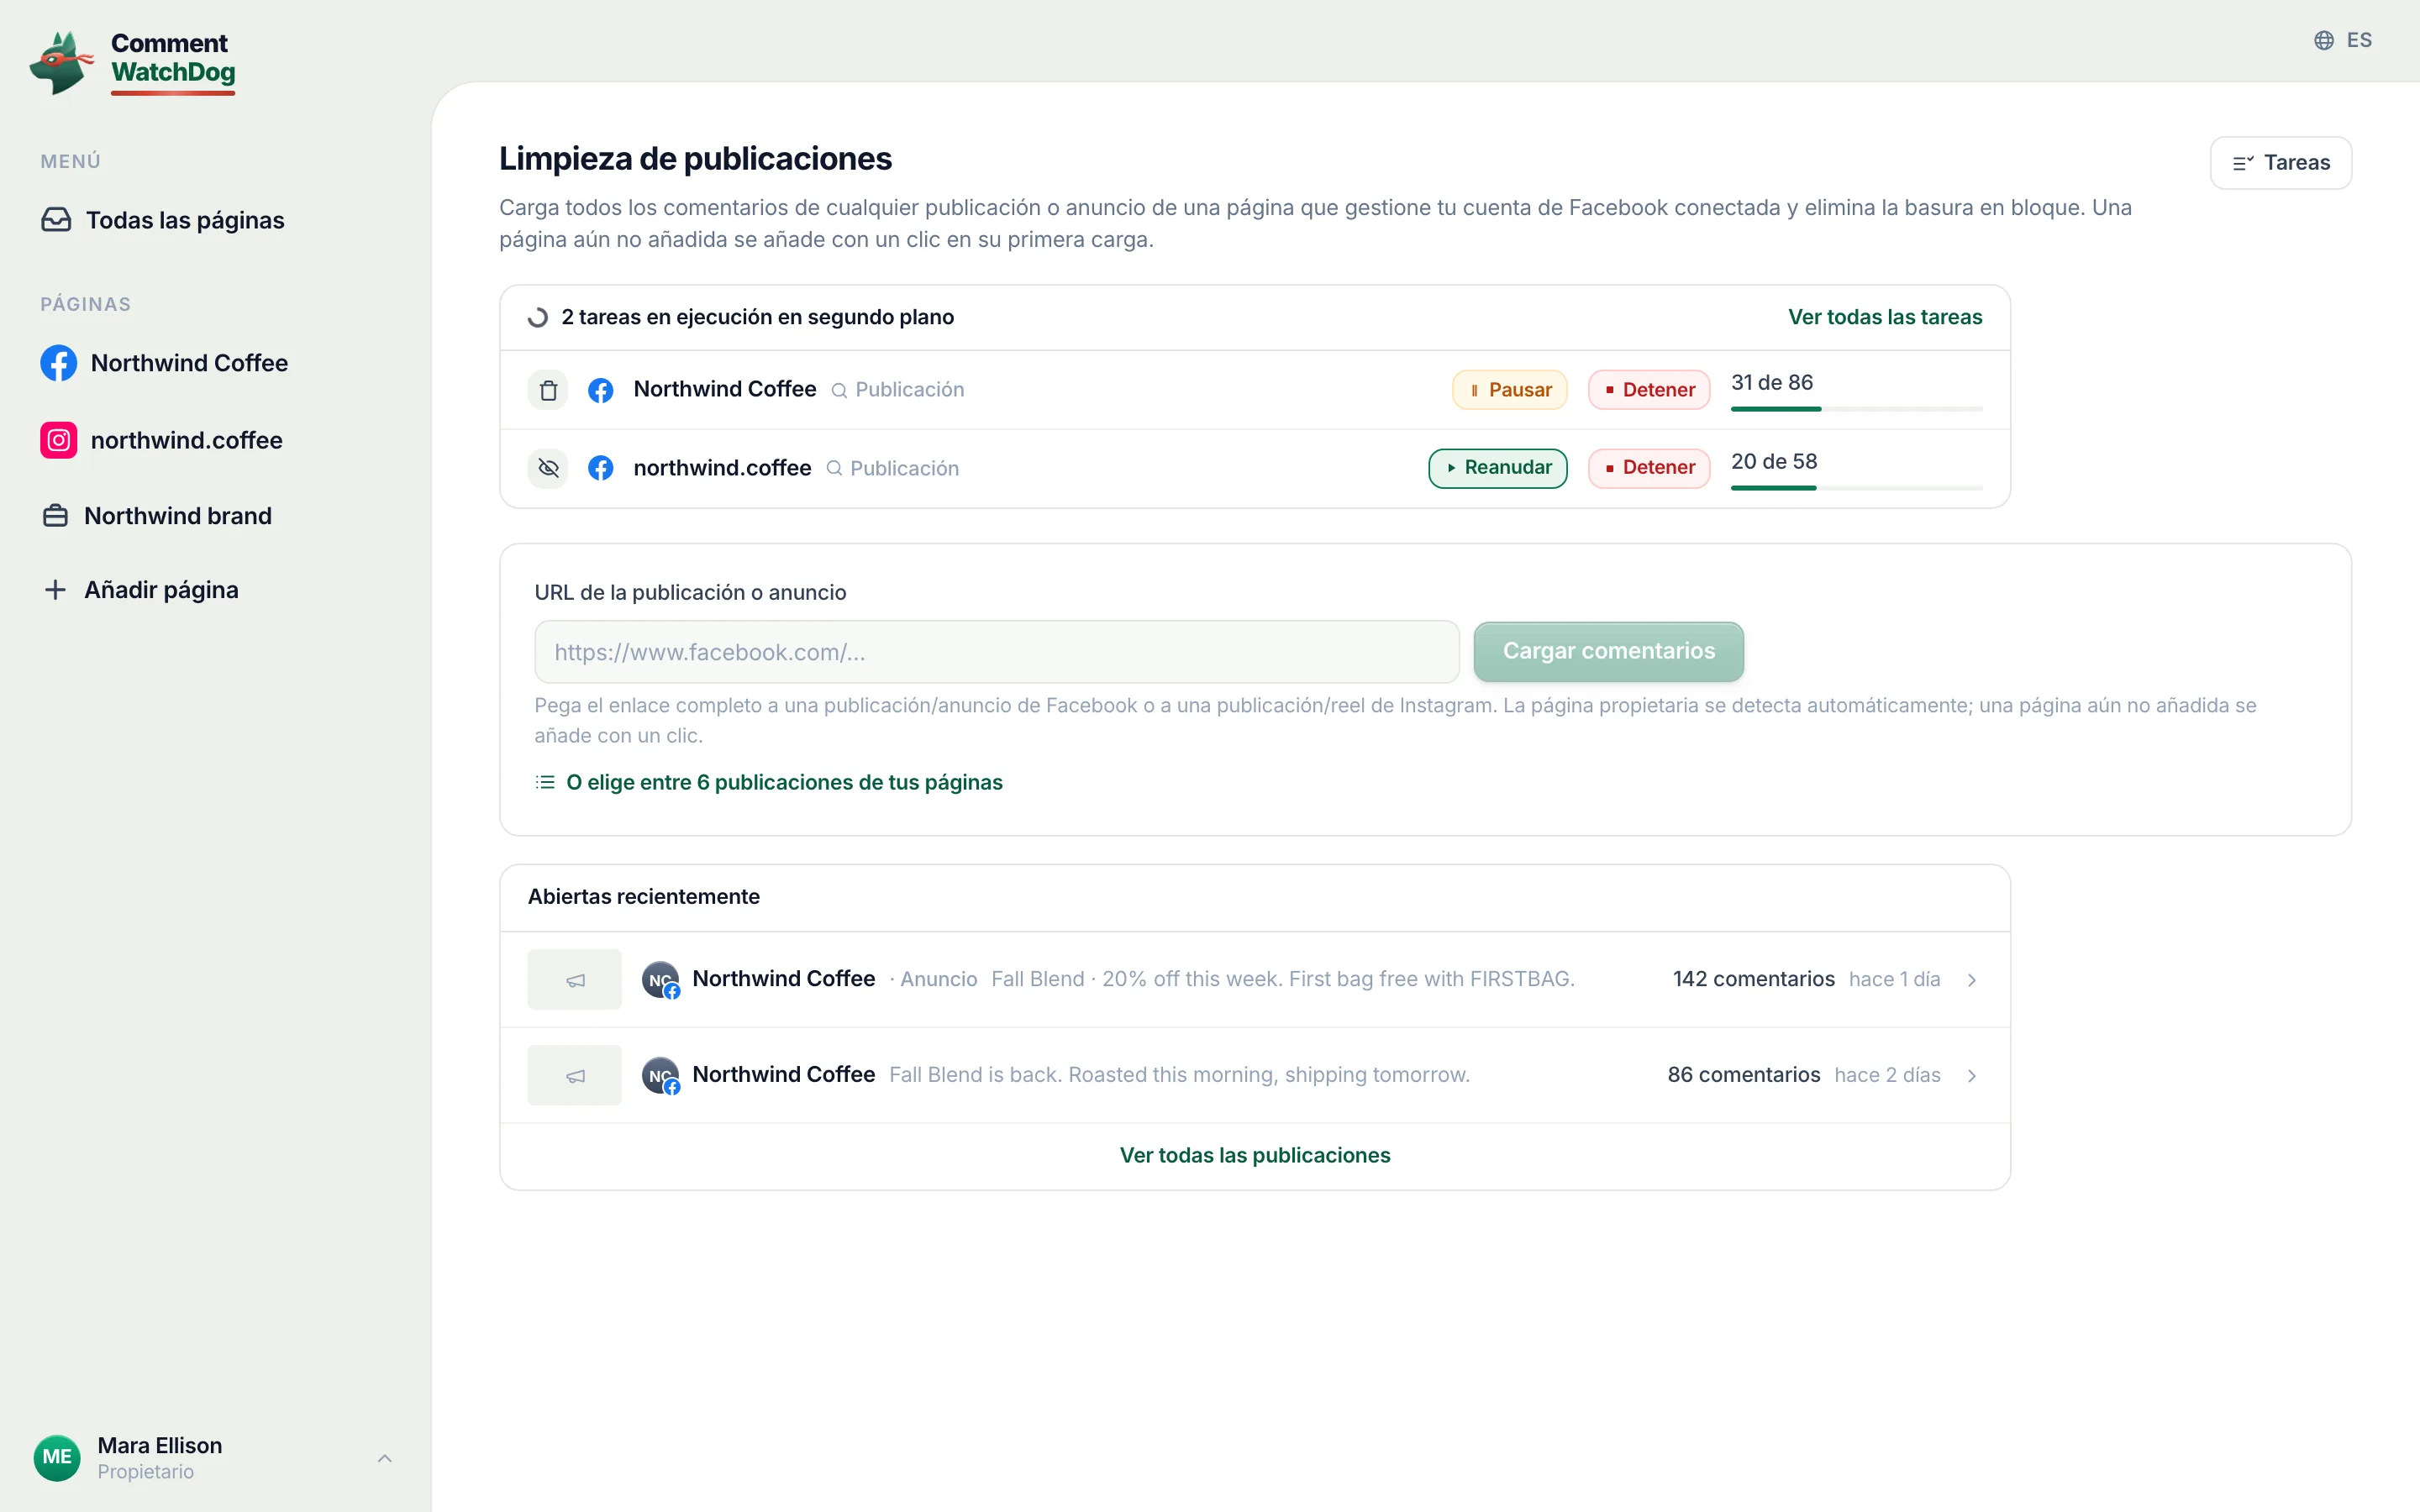Click the Instagram icon beside northwind.coffee in sidebar
Image resolution: width=2420 pixels, height=1512 pixels.
pyautogui.click(x=58, y=440)
